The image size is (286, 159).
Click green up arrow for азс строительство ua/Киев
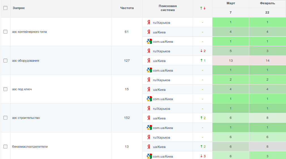click(201, 118)
